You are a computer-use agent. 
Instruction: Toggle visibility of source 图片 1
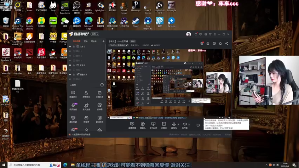70,51
